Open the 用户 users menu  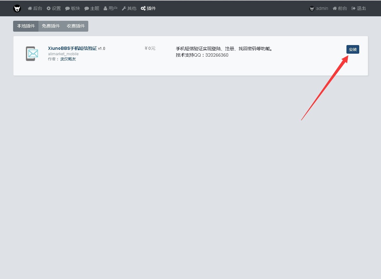(x=111, y=9)
